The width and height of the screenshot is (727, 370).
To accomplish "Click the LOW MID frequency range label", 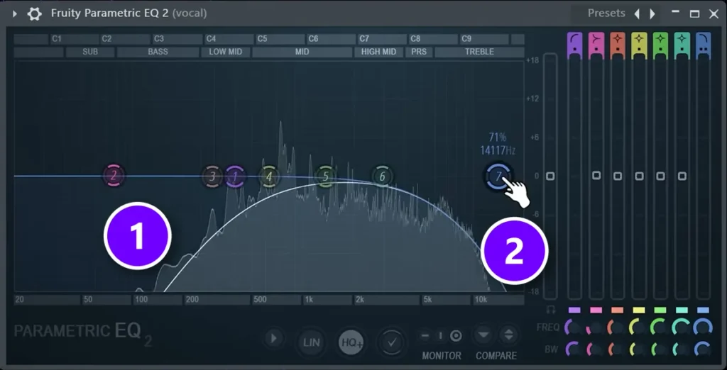I will tap(225, 52).
